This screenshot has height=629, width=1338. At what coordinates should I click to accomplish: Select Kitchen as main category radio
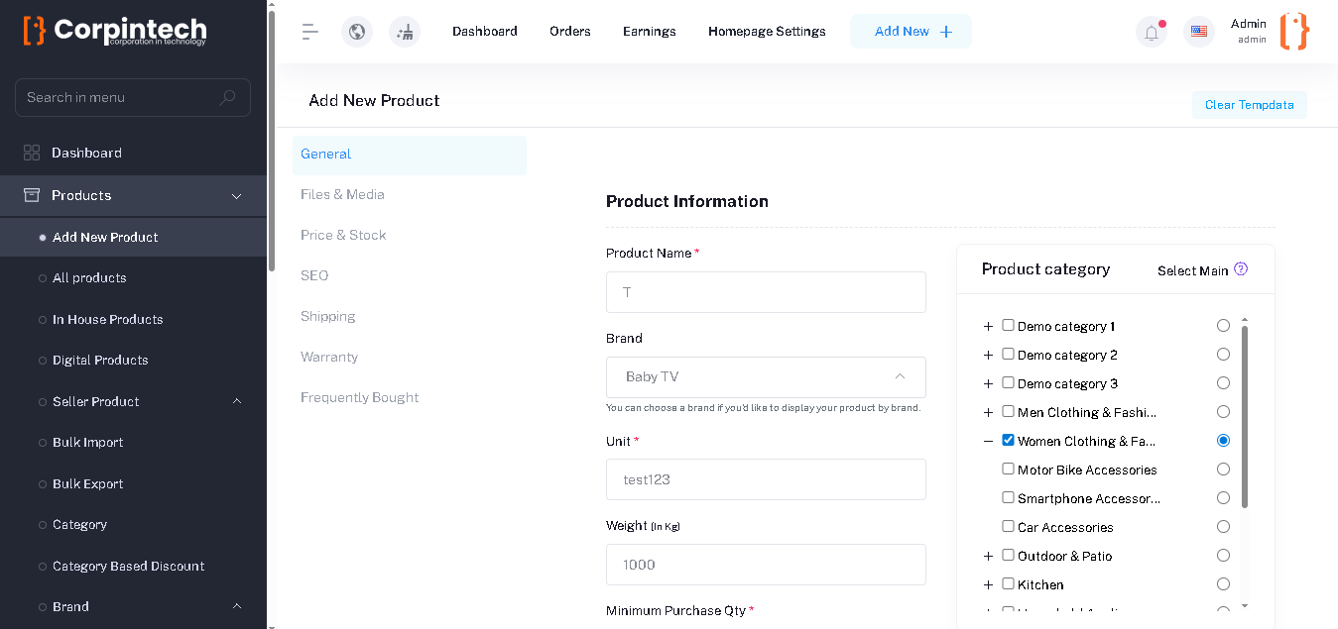pos(1223,584)
